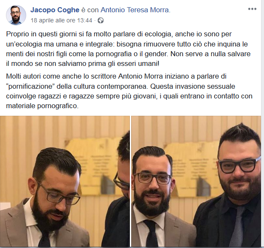Click the black-framed glasses in right photo
This screenshot has height=248, width=264.
(240, 165)
